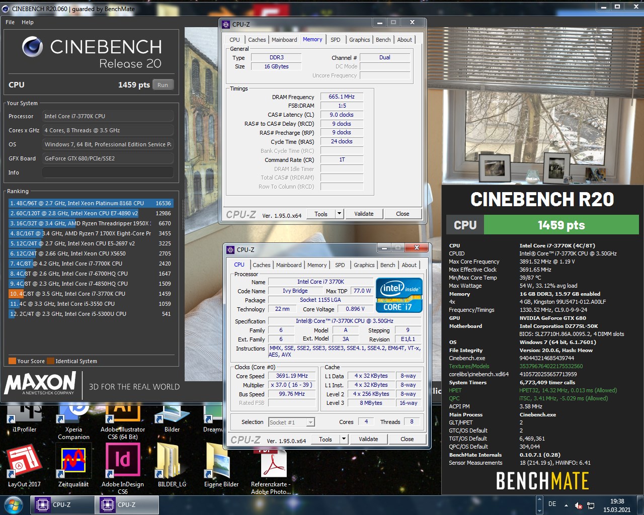
Task: Click Tools button in lower CPU-Z window
Action: point(326,439)
